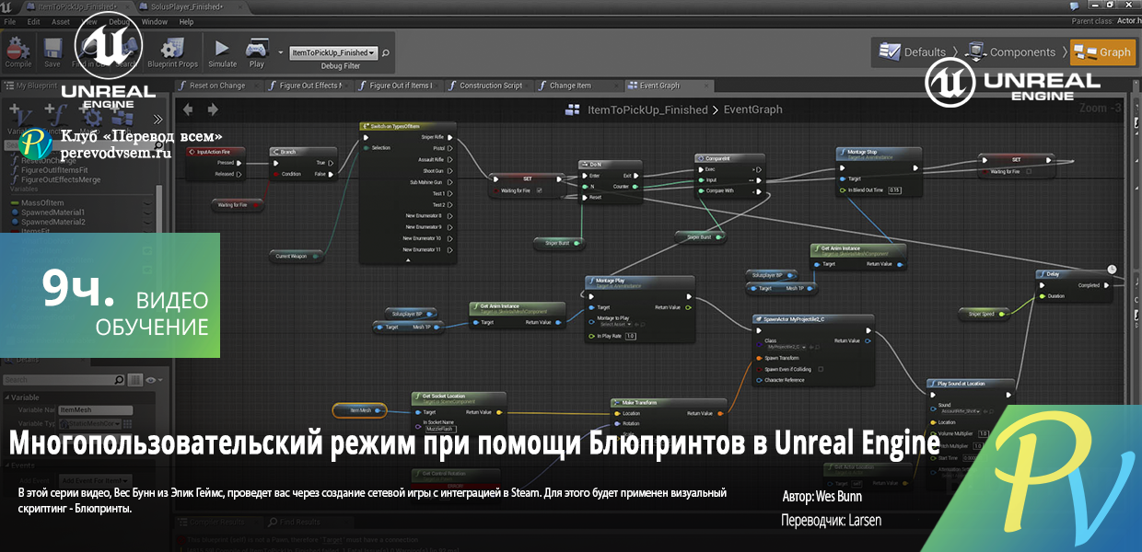This screenshot has height=552, width=1142.
Task: Toggle Spawn Even if Colliding checkbox
Action: [x=821, y=369]
